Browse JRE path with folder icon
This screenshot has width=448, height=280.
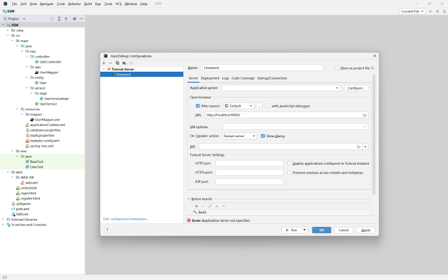tap(358, 147)
